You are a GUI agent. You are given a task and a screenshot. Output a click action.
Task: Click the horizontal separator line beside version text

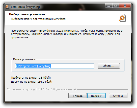102,89
